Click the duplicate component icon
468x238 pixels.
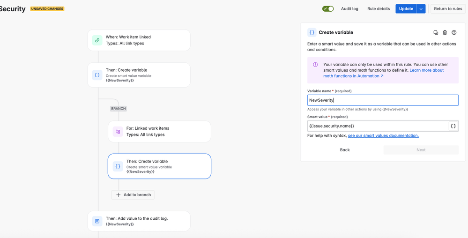coord(436,32)
